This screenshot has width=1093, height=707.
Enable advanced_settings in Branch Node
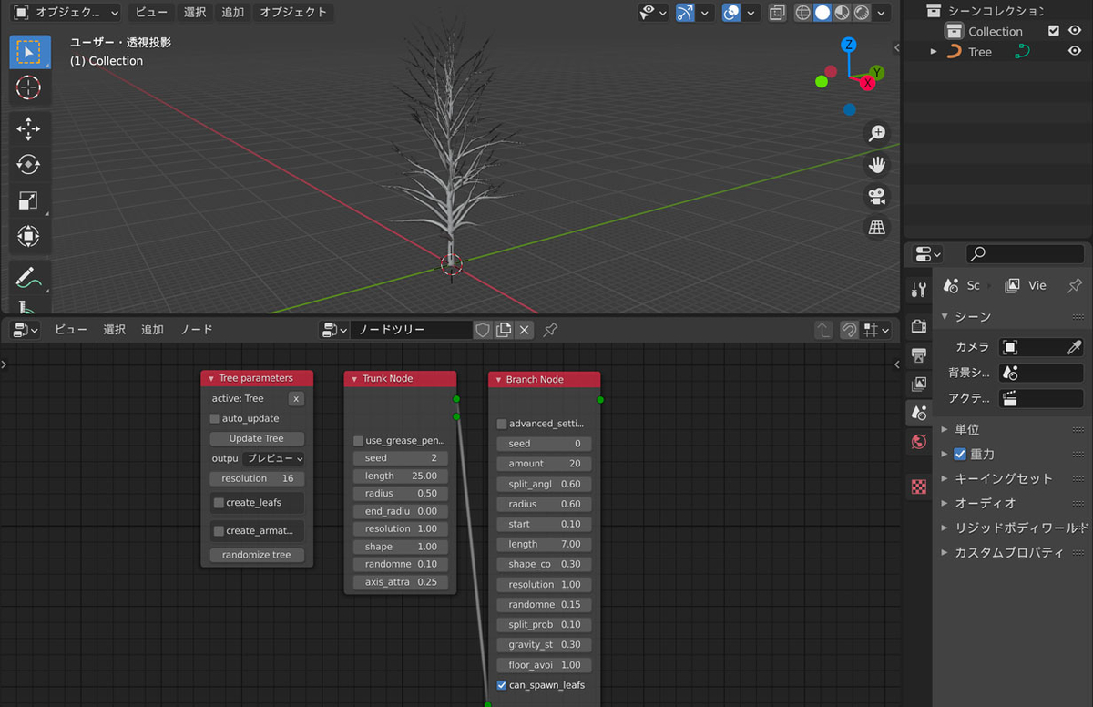(x=502, y=424)
